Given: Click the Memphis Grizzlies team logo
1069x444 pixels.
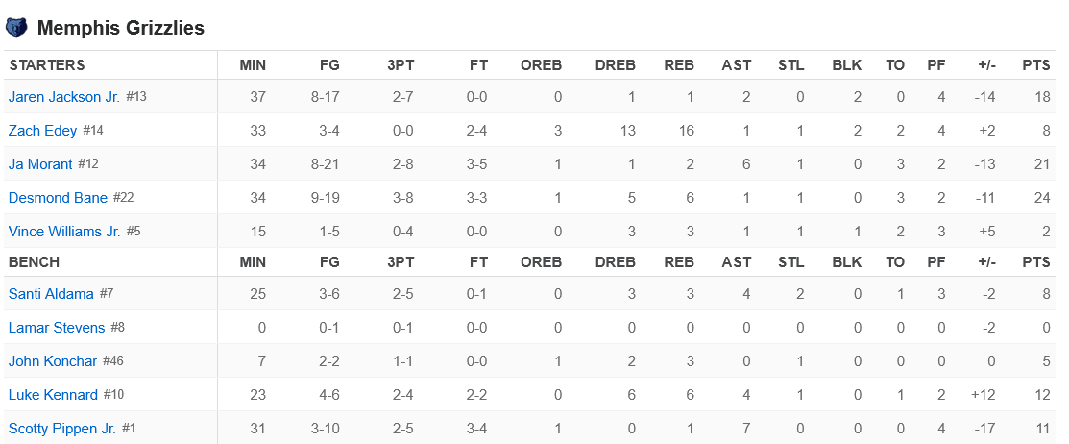Looking at the screenshot, I should (16, 28).
